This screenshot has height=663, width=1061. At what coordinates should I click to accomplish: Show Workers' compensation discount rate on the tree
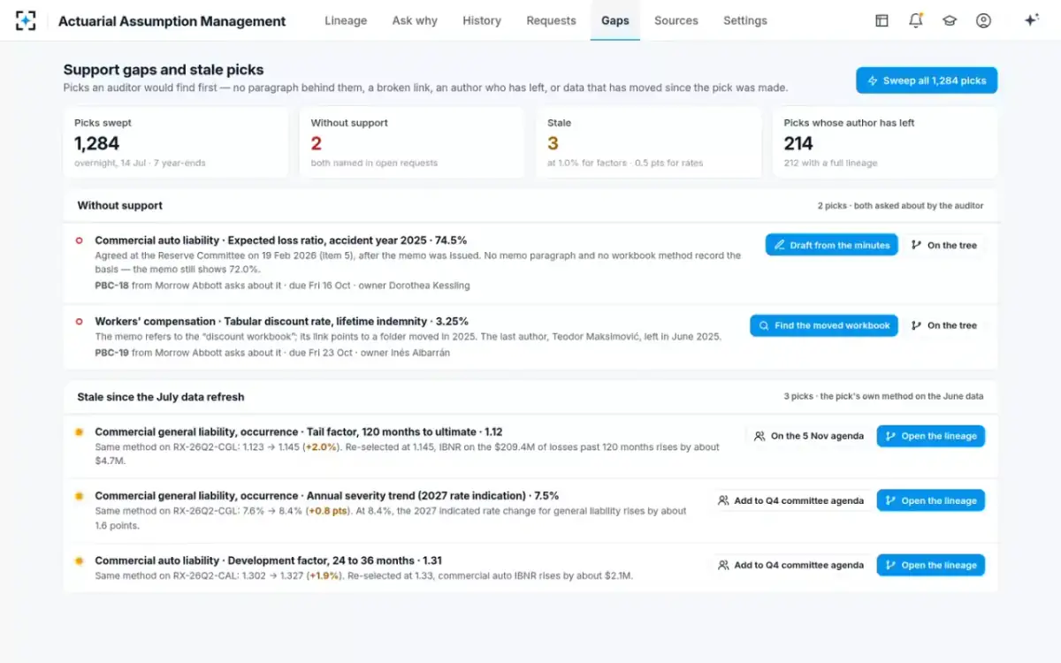(944, 325)
